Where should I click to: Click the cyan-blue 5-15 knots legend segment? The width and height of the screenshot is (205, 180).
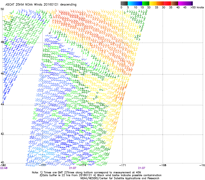point(135,3)
